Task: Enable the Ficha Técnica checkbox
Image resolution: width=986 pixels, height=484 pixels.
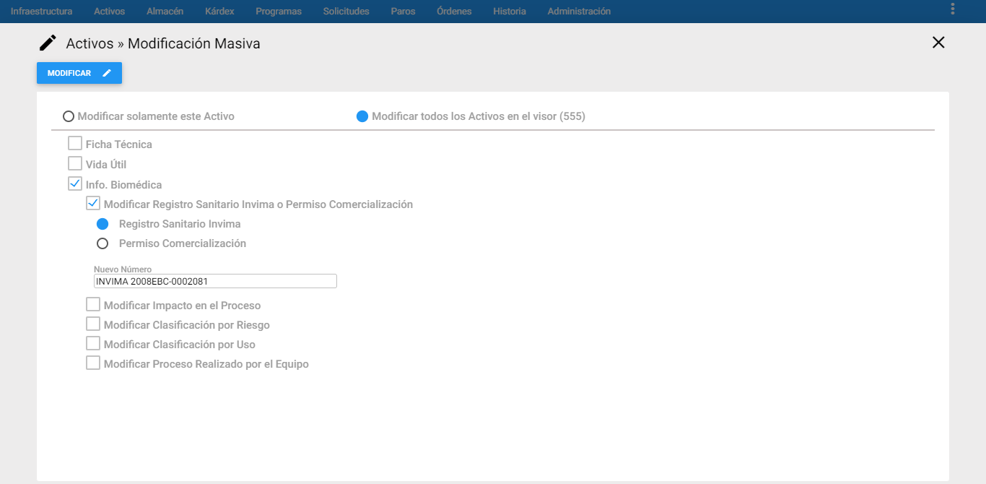Action: click(x=74, y=143)
